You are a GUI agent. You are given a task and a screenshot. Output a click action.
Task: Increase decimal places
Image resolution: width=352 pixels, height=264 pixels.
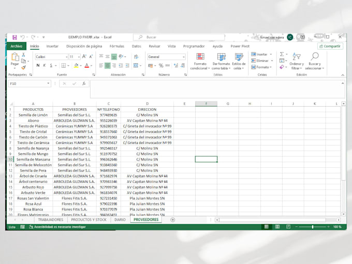(176, 66)
